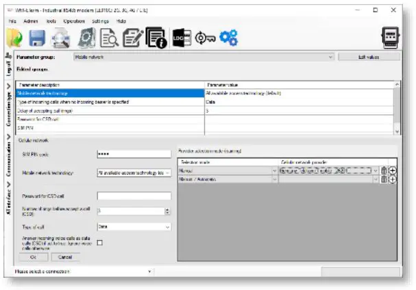Add a row using plus icon on Manual row
This screenshot has width=416, height=290.
pos(393,170)
